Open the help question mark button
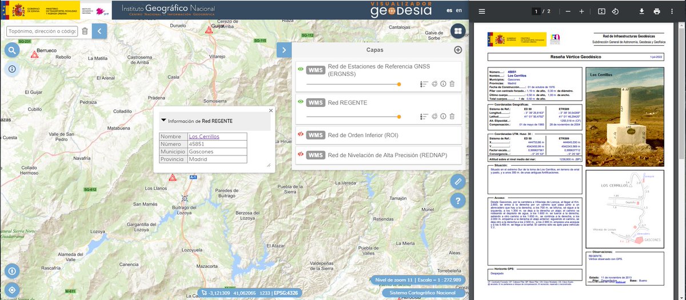Viewport: 686px width, 300px height. click(x=457, y=200)
